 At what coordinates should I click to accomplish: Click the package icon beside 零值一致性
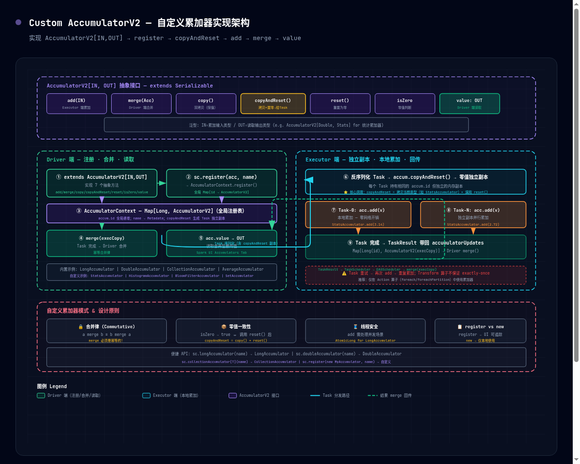point(224,327)
